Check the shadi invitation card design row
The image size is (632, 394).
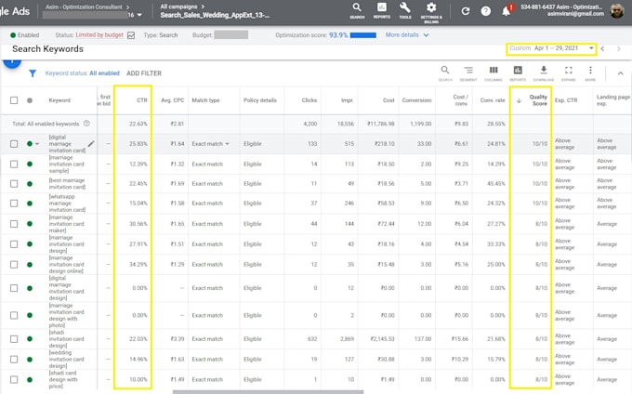14,339
